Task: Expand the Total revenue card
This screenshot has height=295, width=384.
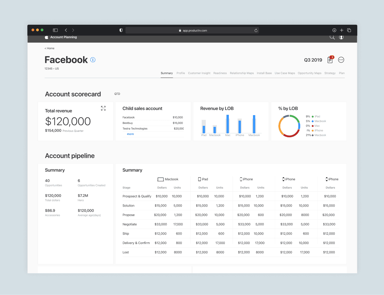Action: point(103,108)
